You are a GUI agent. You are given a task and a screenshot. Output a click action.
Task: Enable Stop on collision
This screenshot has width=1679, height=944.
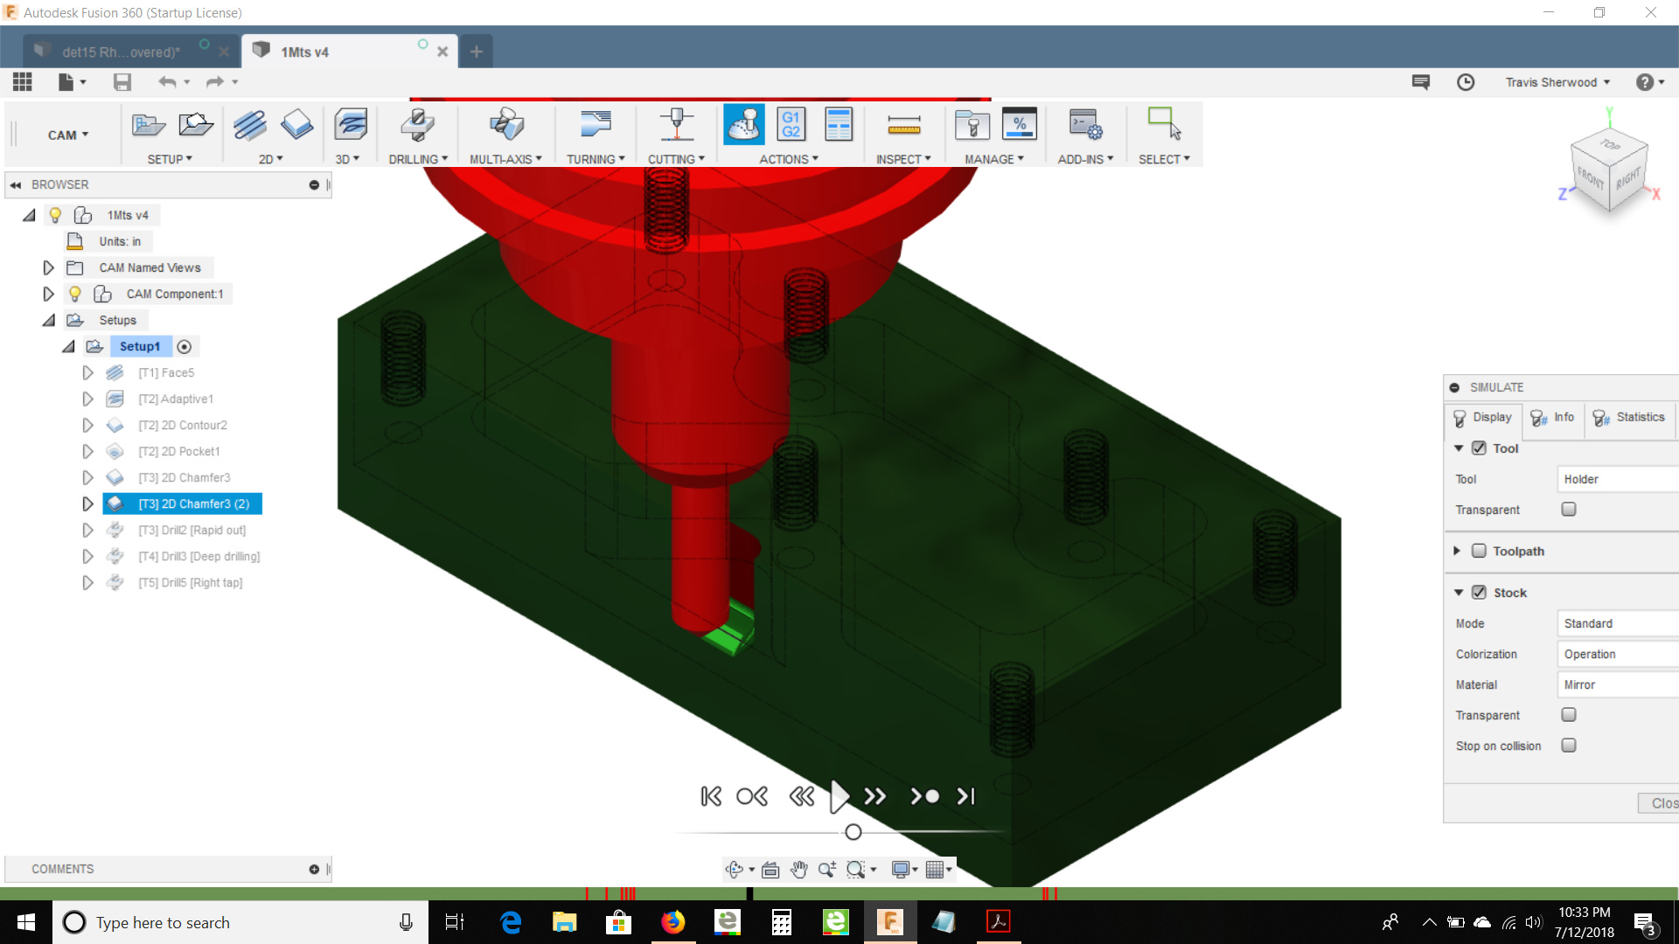1570,746
